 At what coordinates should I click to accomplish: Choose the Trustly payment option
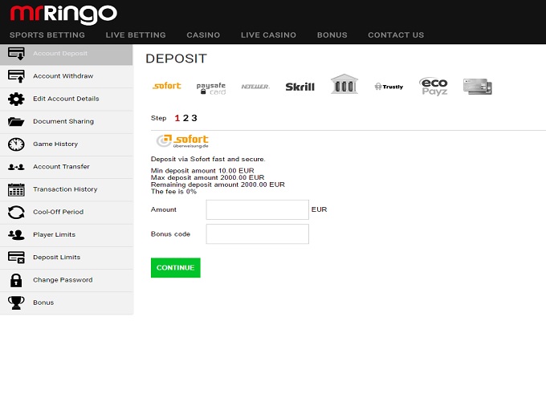coord(389,87)
